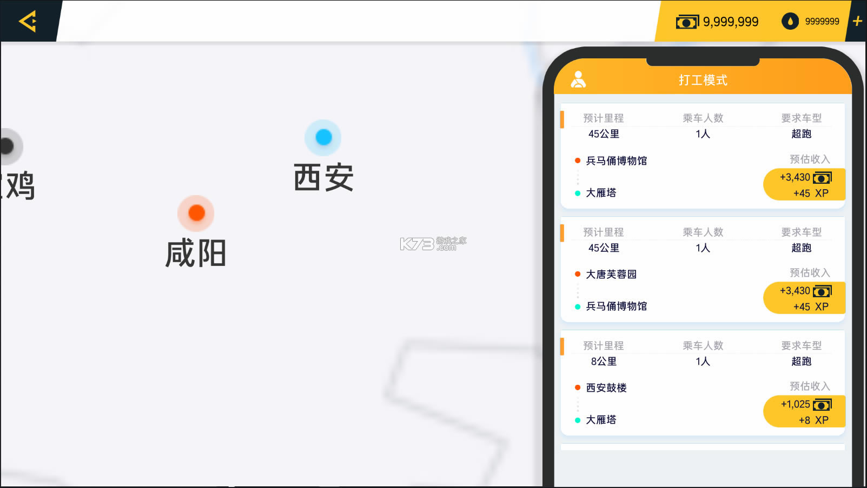Click the cash banknote icon in top bar

pyautogui.click(x=687, y=22)
